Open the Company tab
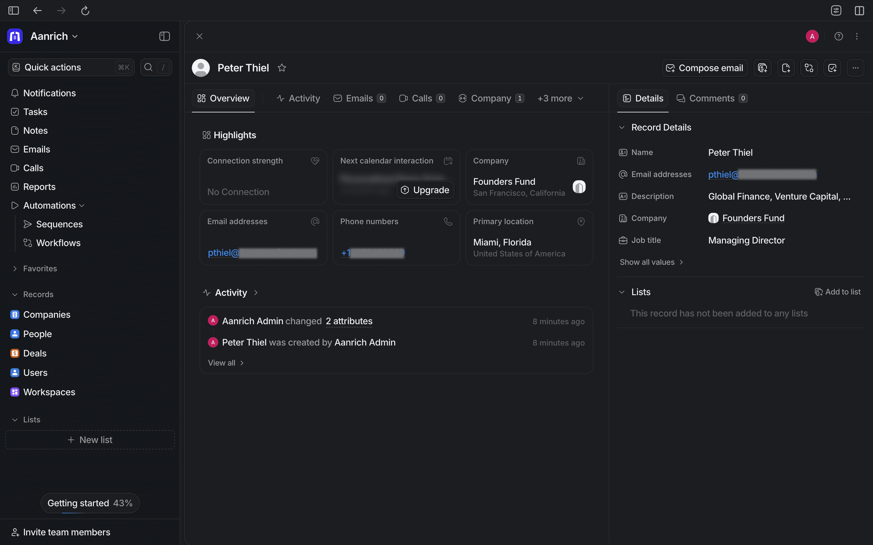This screenshot has height=545, width=873. coord(491,99)
